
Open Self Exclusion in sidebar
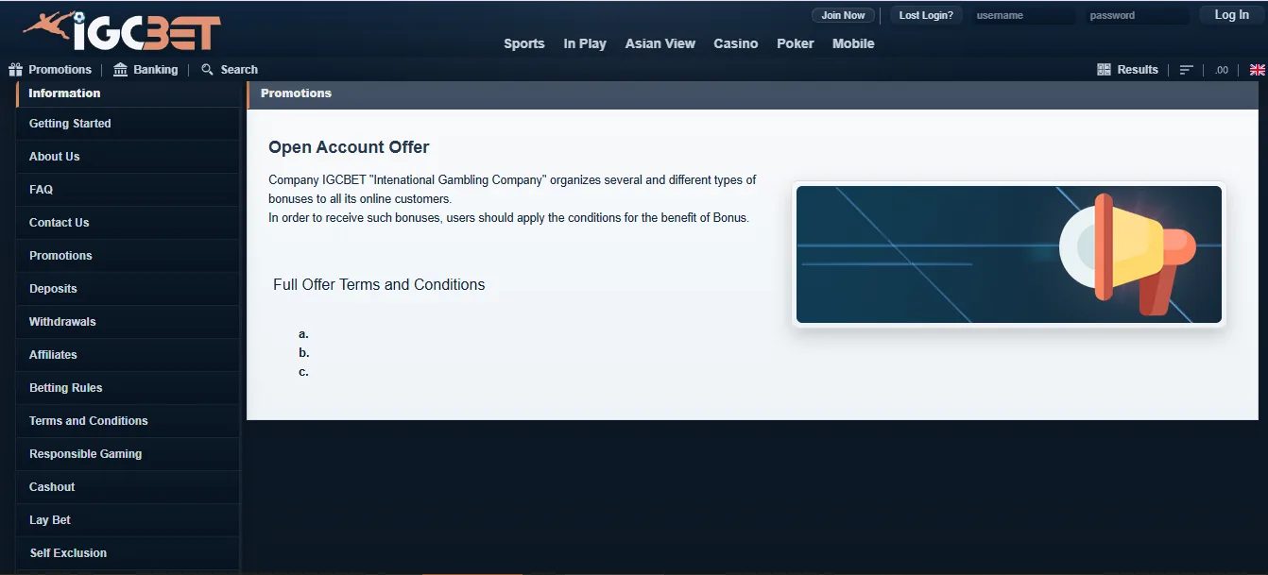click(x=128, y=553)
